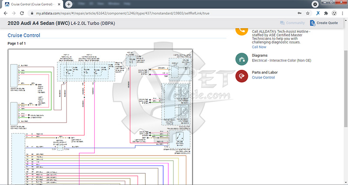The height and width of the screenshot is (185, 348).
Task: Click the cruise control wiring diagram image
Action: coord(100,117)
